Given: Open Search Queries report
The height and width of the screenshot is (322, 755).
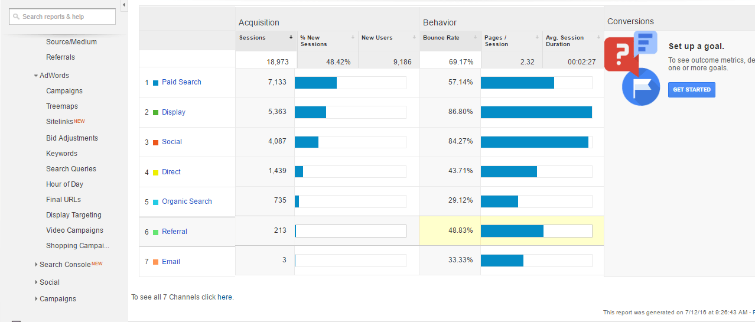Looking at the screenshot, I should point(71,169).
